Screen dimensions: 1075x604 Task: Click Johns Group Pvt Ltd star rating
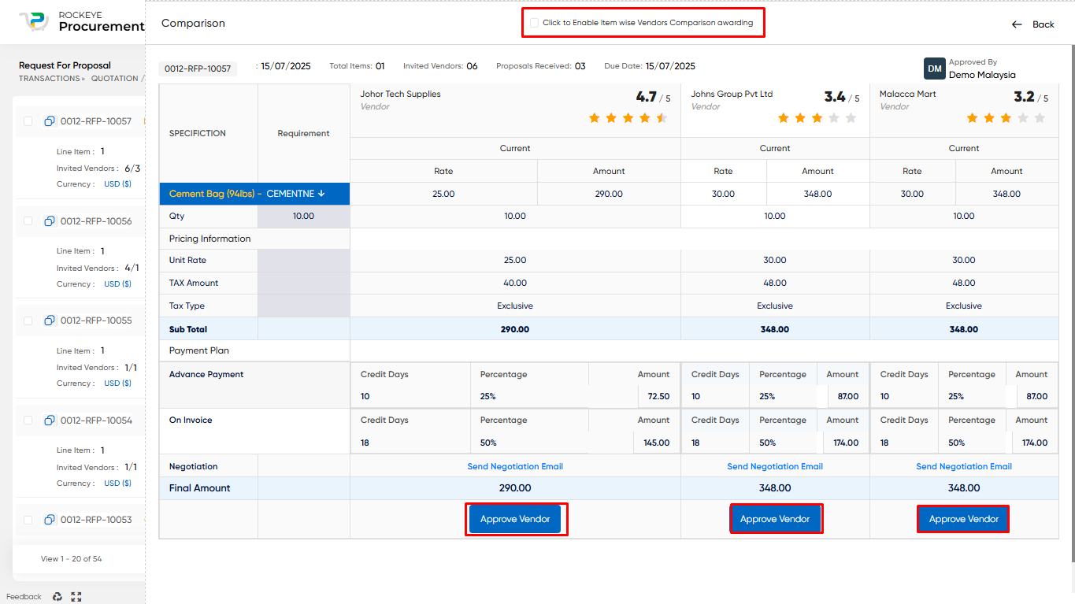pyautogui.click(x=817, y=118)
